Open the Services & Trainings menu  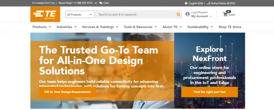click(100, 27)
